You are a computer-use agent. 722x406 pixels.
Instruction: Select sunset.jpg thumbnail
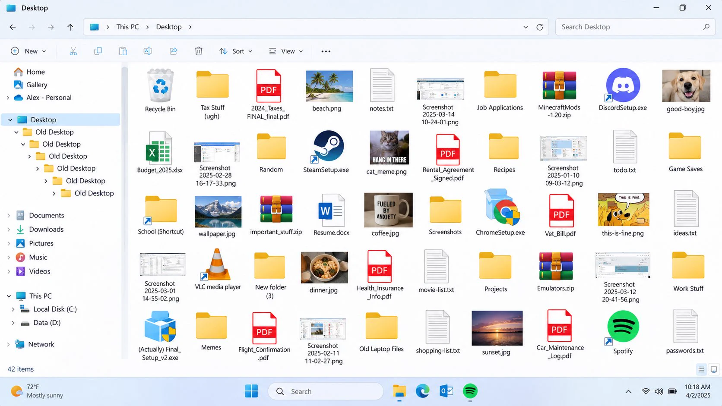coord(497,328)
